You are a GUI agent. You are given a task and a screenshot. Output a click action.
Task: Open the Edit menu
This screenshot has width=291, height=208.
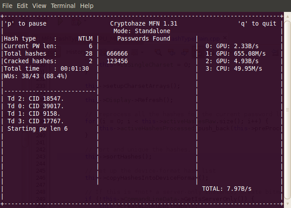coord(23,6)
